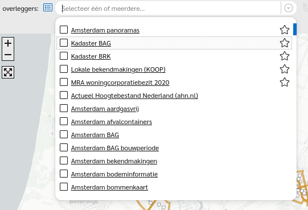Collapse the overleggers dropdown arrow
Viewport: 308px width, 210px height.
click(x=289, y=8)
